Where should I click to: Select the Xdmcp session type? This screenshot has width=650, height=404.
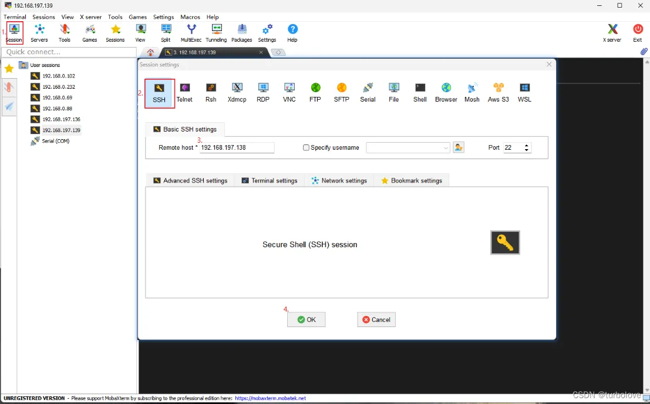coord(237,93)
